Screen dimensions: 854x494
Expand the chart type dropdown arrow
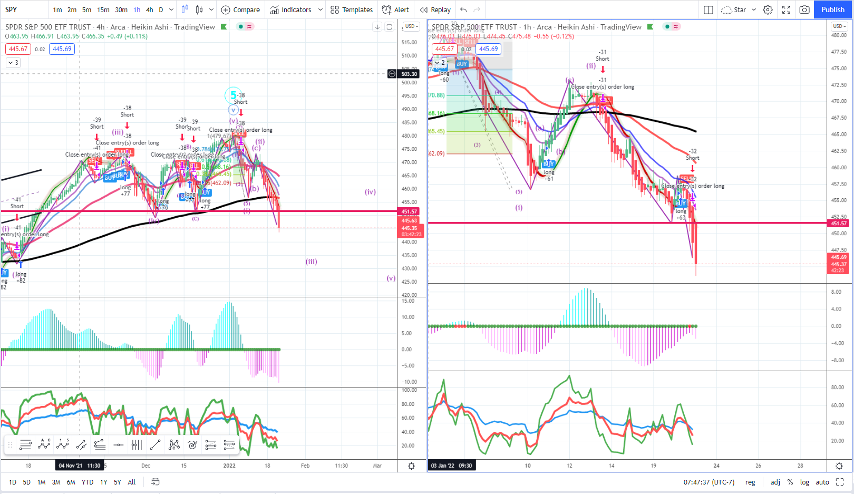point(211,9)
